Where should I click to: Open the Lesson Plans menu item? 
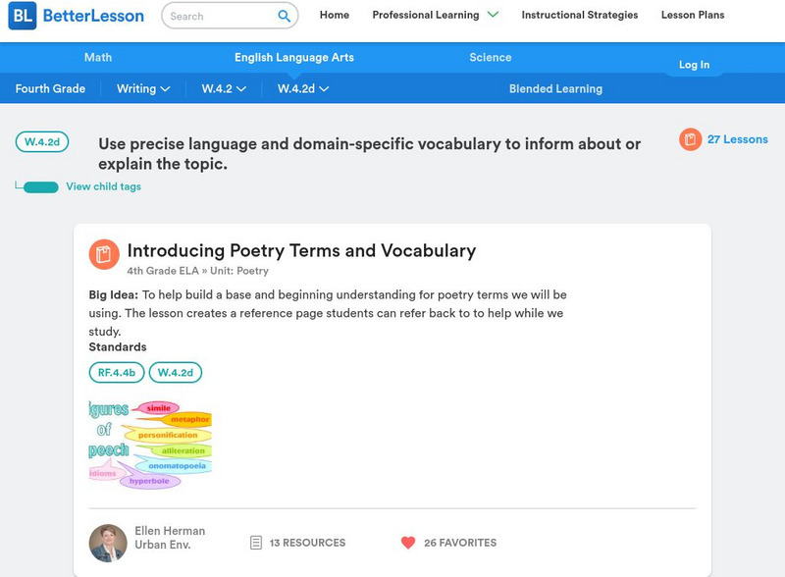point(692,15)
